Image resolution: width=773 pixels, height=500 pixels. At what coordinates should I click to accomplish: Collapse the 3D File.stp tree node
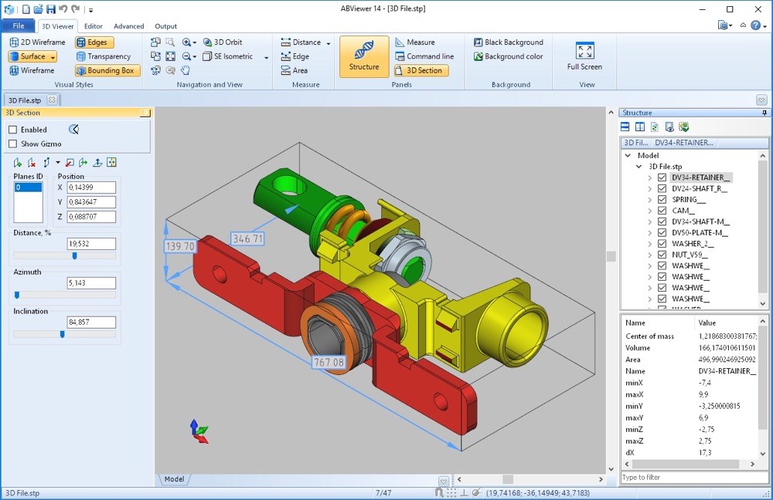pyautogui.click(x=638, y=166)
